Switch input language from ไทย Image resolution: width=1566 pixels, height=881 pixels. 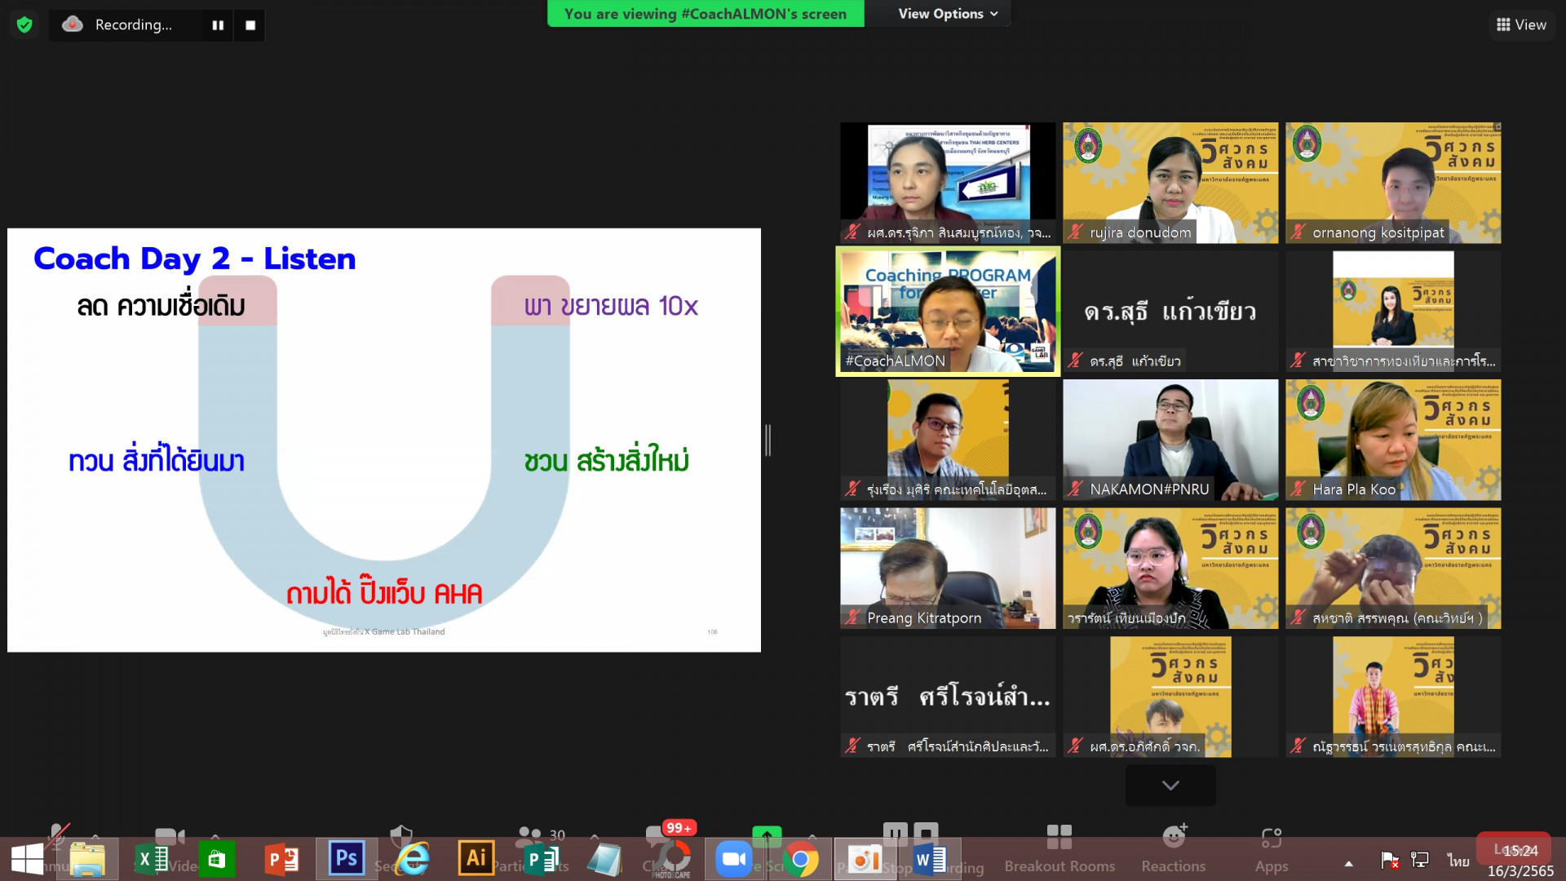(x=1458, y=861)
